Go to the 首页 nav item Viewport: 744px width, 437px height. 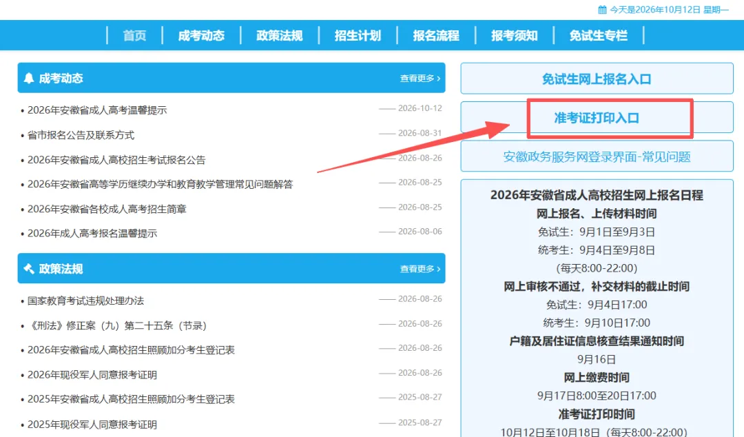(135, 36)
